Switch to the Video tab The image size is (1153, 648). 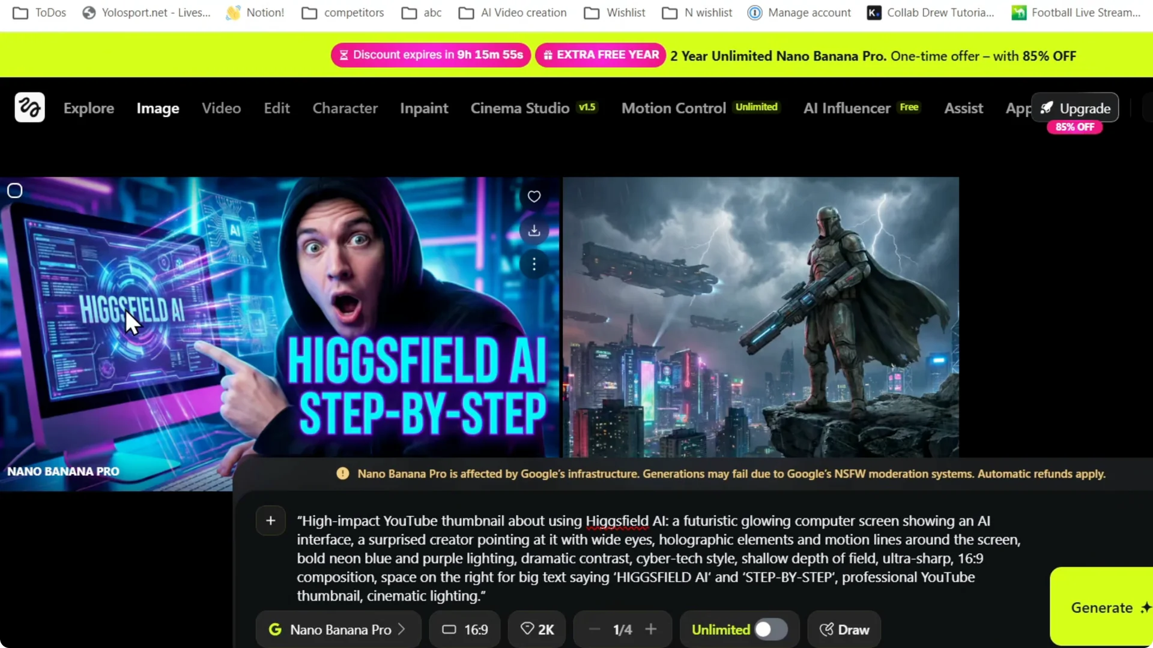click(221, 108)
